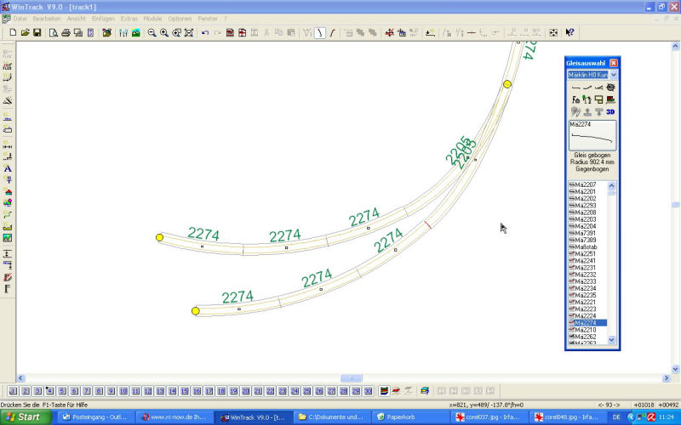
Task: Click the Save diskette icon
Action: pyautogui.click(x=38, y=32)
